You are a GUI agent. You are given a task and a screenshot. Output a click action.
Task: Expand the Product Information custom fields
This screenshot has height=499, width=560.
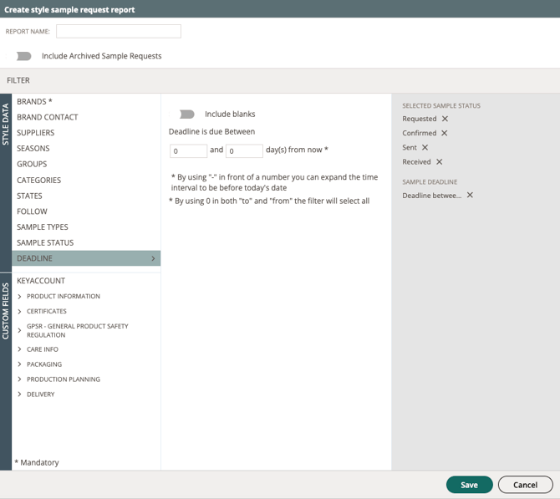point(20,296)
